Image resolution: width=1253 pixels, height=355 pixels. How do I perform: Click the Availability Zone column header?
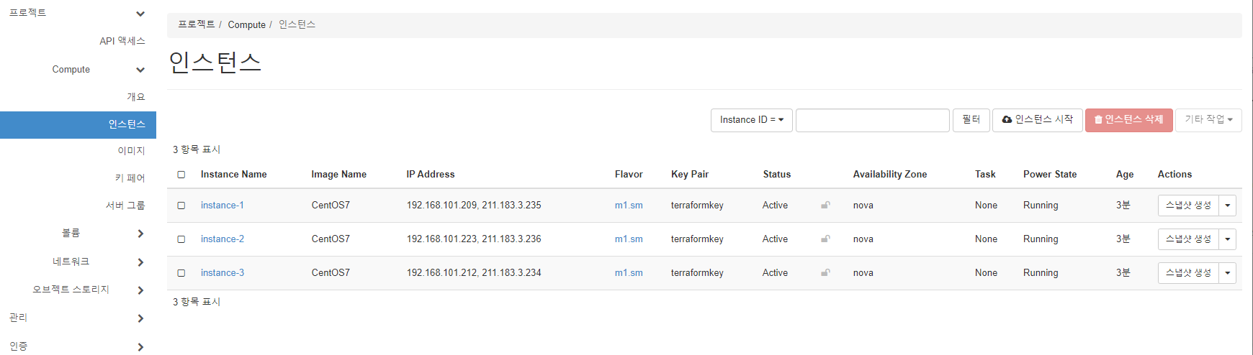click(890, 175)
